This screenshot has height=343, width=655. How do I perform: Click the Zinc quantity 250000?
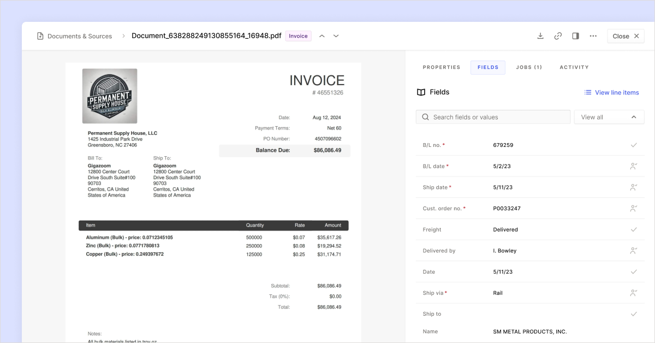pos(254,246)
